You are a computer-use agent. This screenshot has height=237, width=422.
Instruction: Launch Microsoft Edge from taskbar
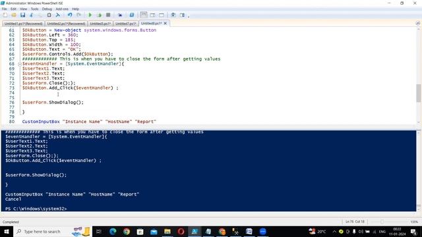(x=113, y=231)
